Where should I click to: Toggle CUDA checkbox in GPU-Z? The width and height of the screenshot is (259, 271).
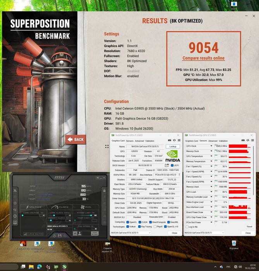coord(140,222)
